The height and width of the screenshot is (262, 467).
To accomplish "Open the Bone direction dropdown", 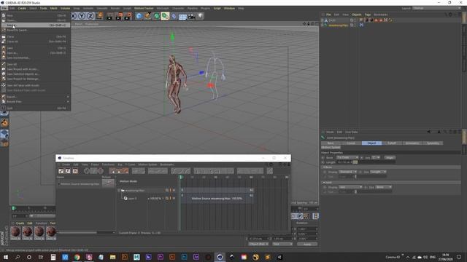I will tap(347, 157).
